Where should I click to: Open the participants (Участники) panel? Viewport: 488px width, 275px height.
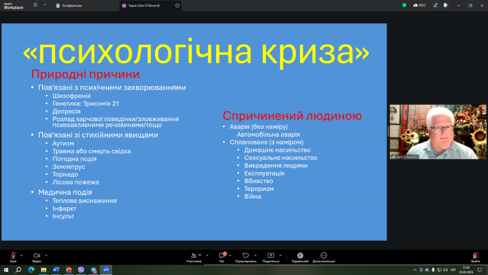[x=193, y=255]
